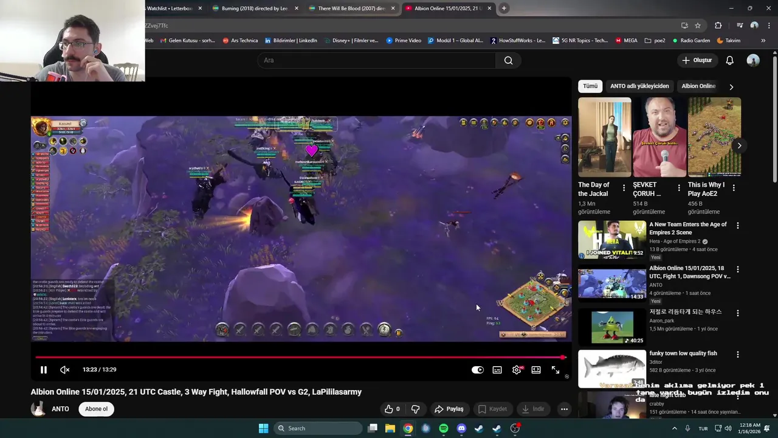Open the Oluştur create menu

point(697,60)
